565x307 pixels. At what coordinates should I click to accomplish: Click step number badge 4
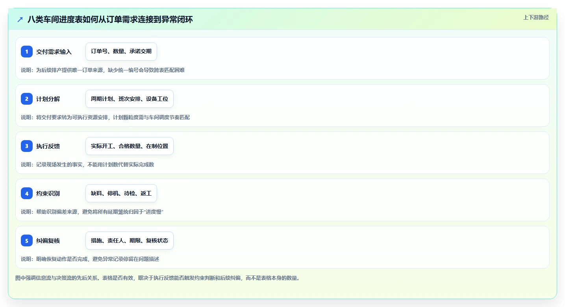point(27,193)
